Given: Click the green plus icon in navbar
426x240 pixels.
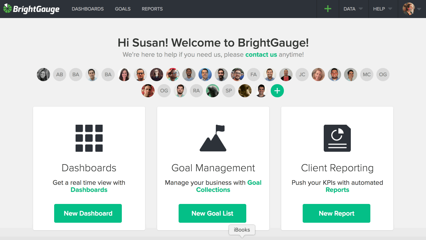Looking at the screenshot, I should tap(328, 9).
